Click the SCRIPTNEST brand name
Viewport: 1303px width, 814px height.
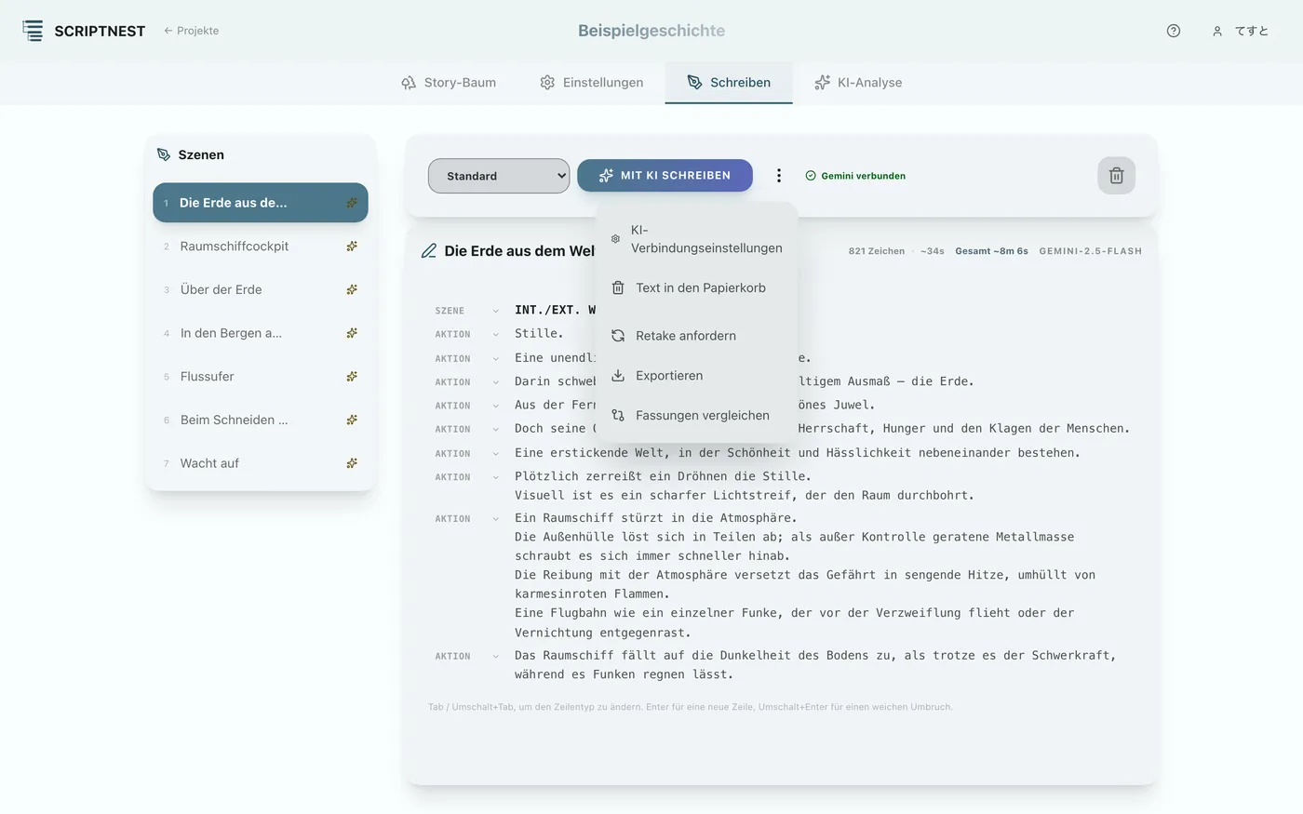pos(100,32)
